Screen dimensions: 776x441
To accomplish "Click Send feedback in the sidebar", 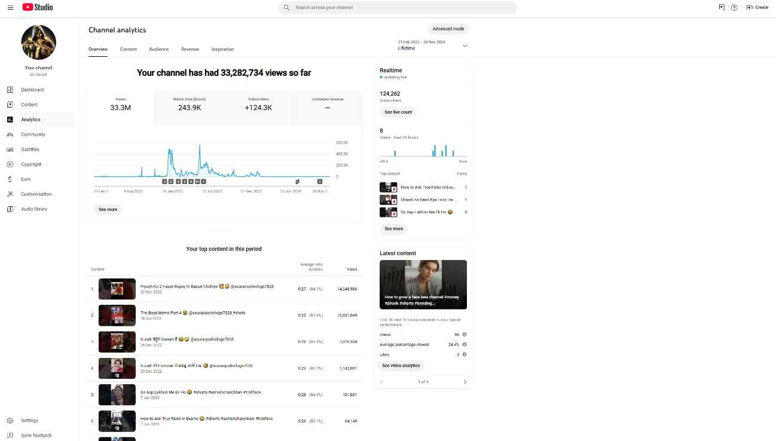I will [39, 436].
